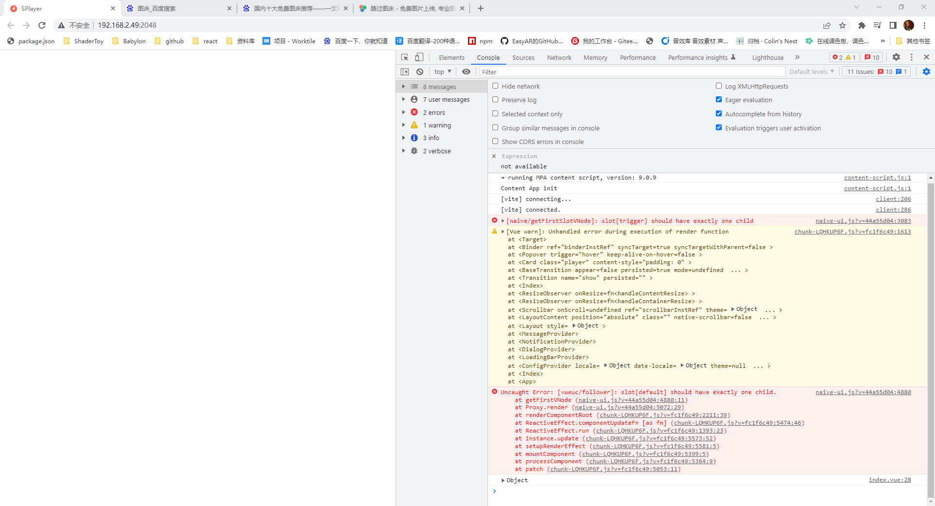Bookmark this page with the star icon
The height and width of the screenshot is (506, 935).
click(x=842, y=25)
